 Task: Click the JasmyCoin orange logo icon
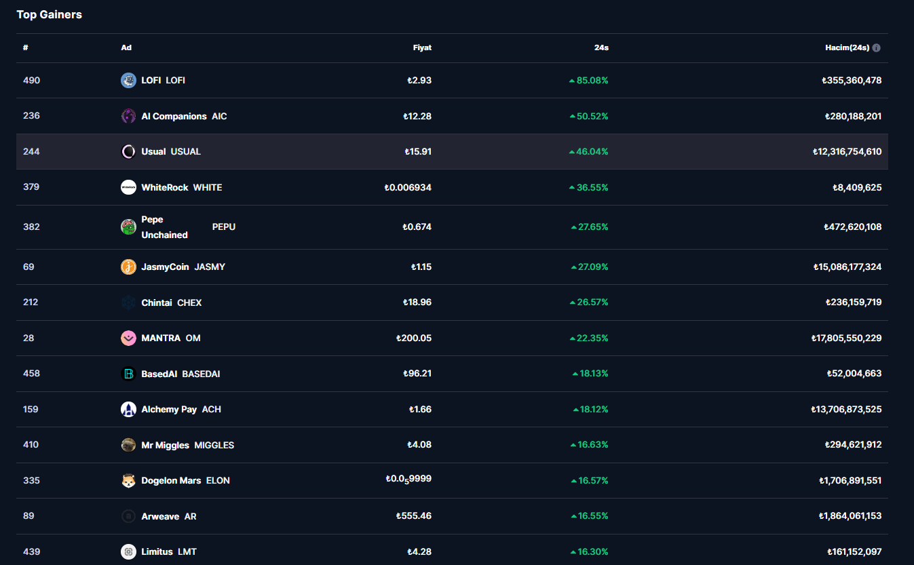(128, 267)
